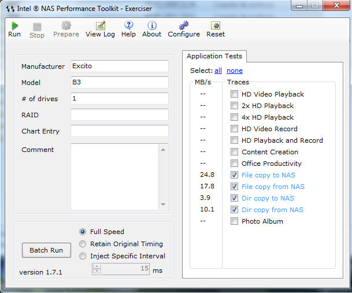The image size is (352, 293).
Task: Focus the Model text field
Action: (x=120, y=82)
